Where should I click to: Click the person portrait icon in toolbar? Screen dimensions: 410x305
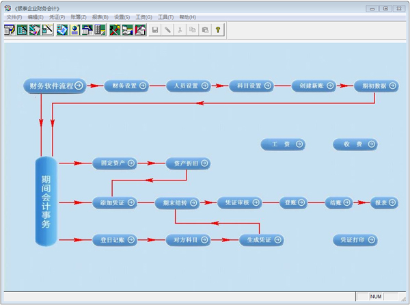75,30
